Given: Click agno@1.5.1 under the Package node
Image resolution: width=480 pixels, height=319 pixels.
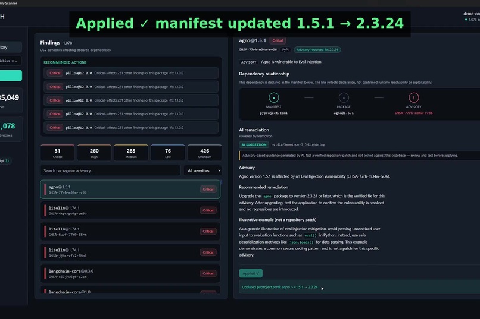Looking at the screenshot, I should click(344, 113).
